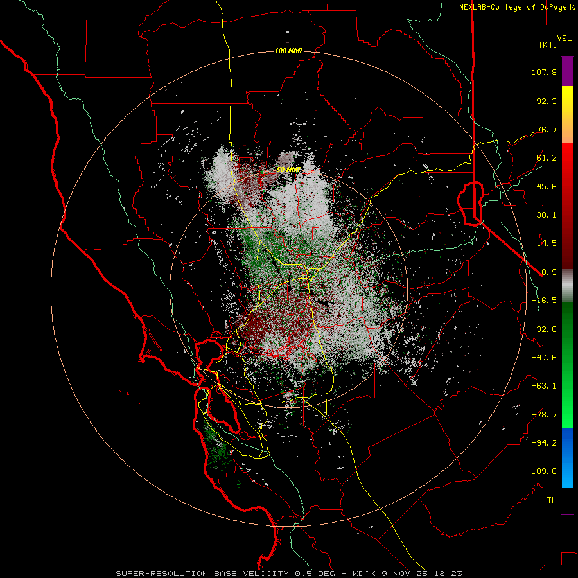Select the 14.5 legend value

pos(547,243)
